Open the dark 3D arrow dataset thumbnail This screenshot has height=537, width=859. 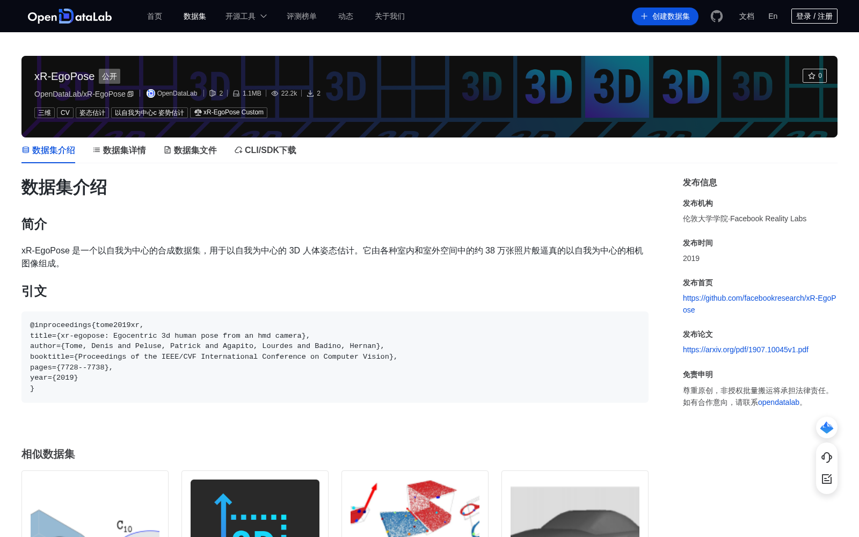coord(255,508)
